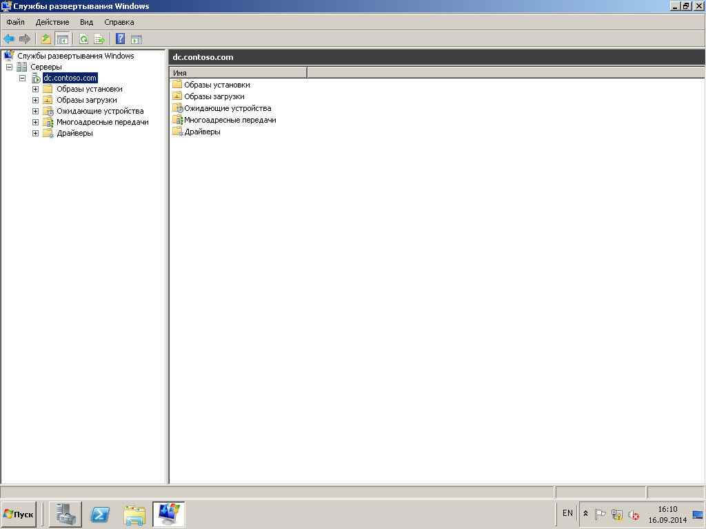This screenshot has height=529, width=706.
Task: Launch PowerShell from the taskbar
Action: coord(100,514)
